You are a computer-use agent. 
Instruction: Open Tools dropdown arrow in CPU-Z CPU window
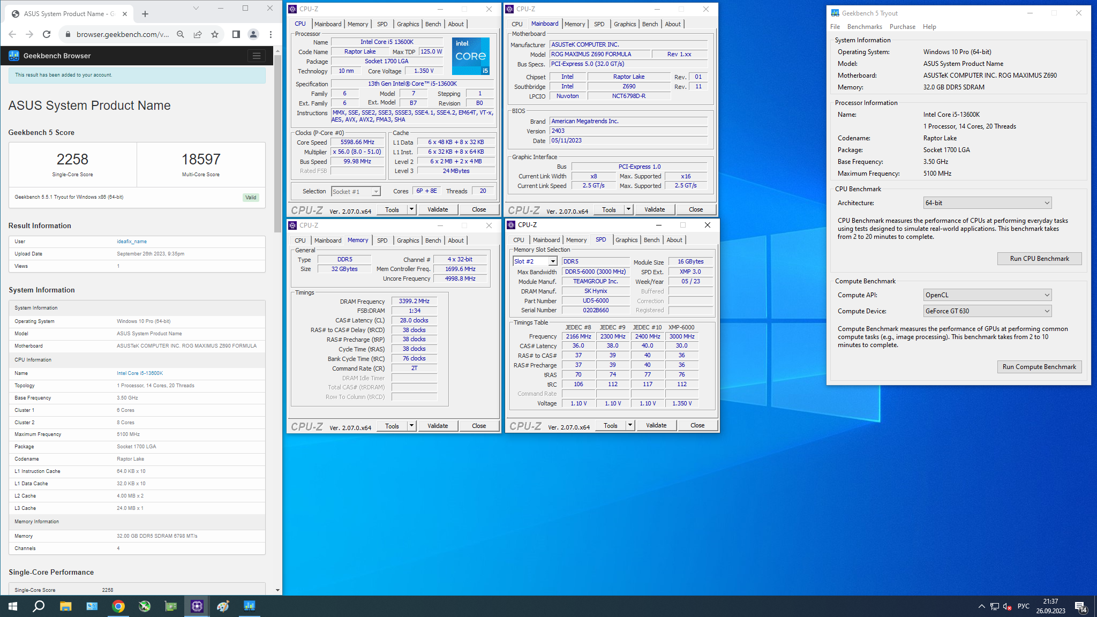[x=411, y=209]
